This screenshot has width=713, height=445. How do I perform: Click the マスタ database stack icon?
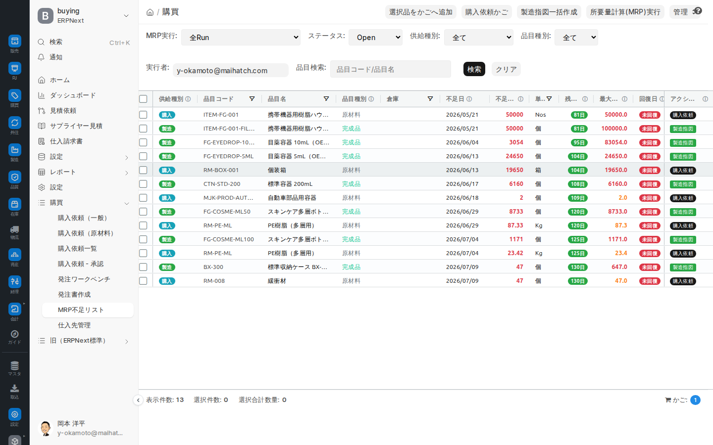pos(14,365)
